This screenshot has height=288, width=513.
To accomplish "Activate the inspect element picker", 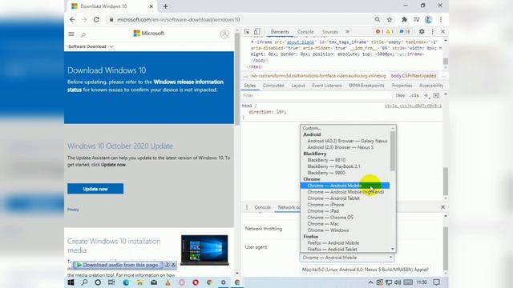I will click(247, 32).
